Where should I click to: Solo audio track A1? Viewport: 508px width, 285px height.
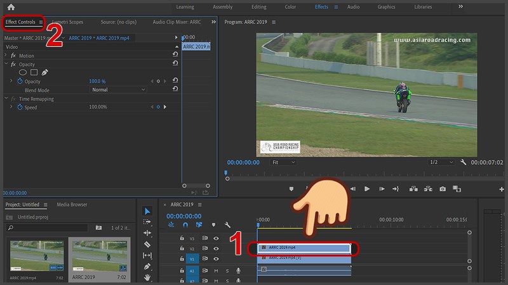(227, 271)
